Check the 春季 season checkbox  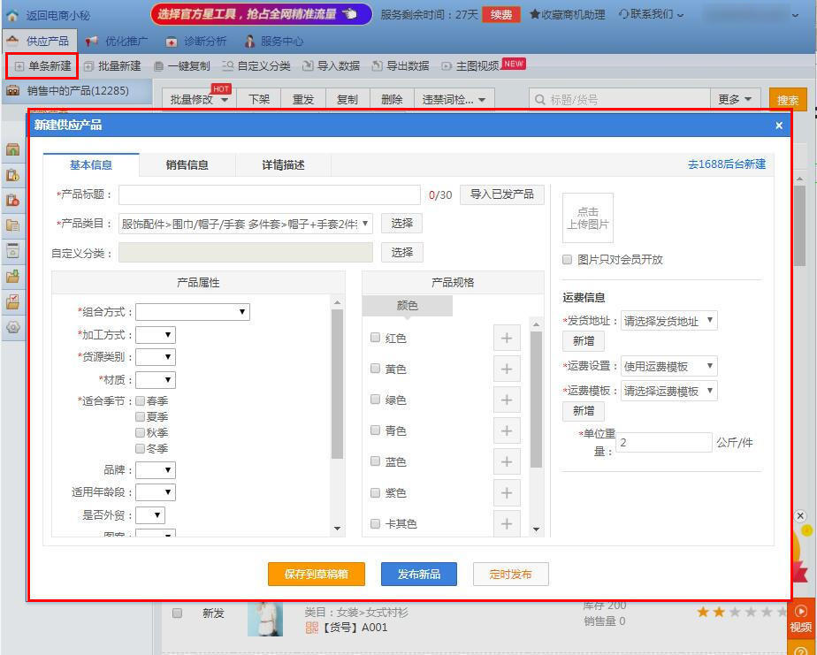(x=140, y=400)
